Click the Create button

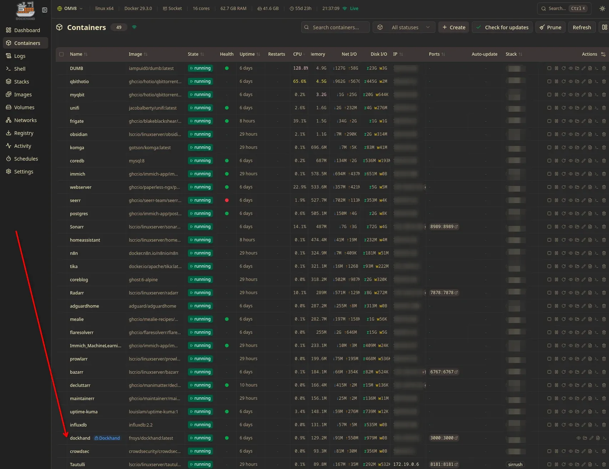[454, 27]
